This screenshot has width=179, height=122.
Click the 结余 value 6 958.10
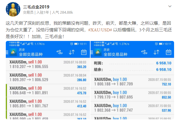[x=164, y=69]
